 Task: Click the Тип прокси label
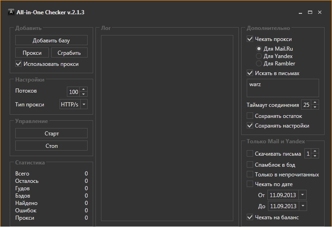pos(30,105)
